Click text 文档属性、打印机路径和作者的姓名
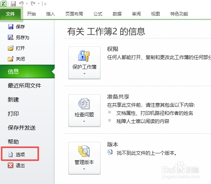 pos(154,113)
